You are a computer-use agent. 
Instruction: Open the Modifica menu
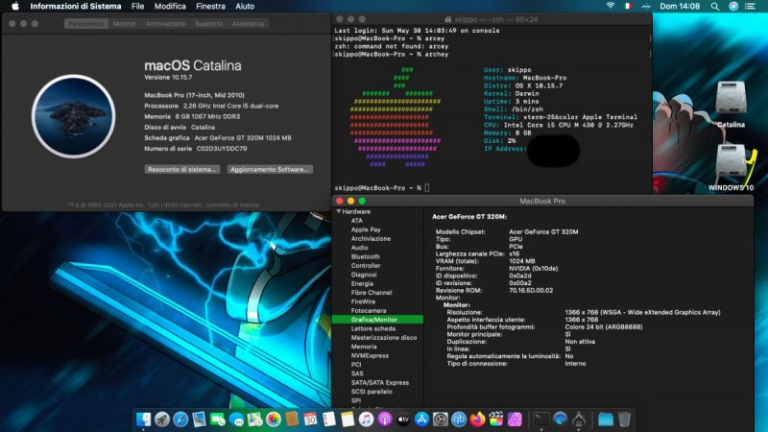click(x=170, y=6)
